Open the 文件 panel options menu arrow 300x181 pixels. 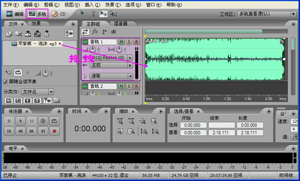73,24
